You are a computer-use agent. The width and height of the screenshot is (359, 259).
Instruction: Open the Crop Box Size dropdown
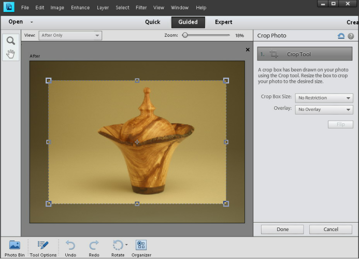(x=324, y=98)
